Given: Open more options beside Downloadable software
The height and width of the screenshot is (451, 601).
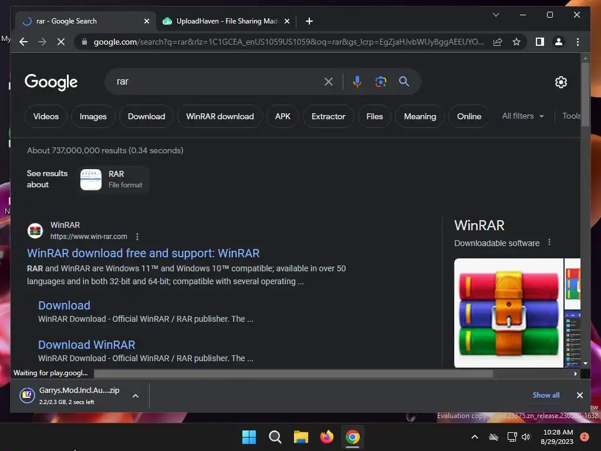Looking at the screenshot, I should (549, 243).
